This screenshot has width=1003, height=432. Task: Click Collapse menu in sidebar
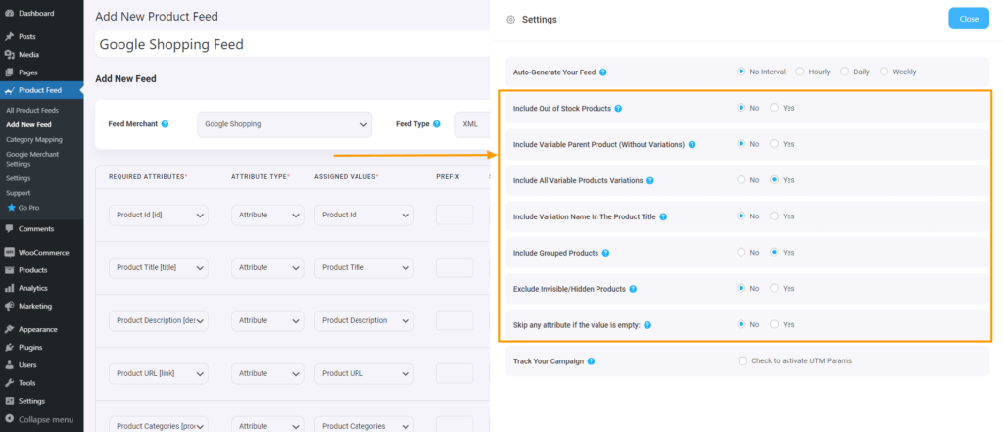point(45,420)
